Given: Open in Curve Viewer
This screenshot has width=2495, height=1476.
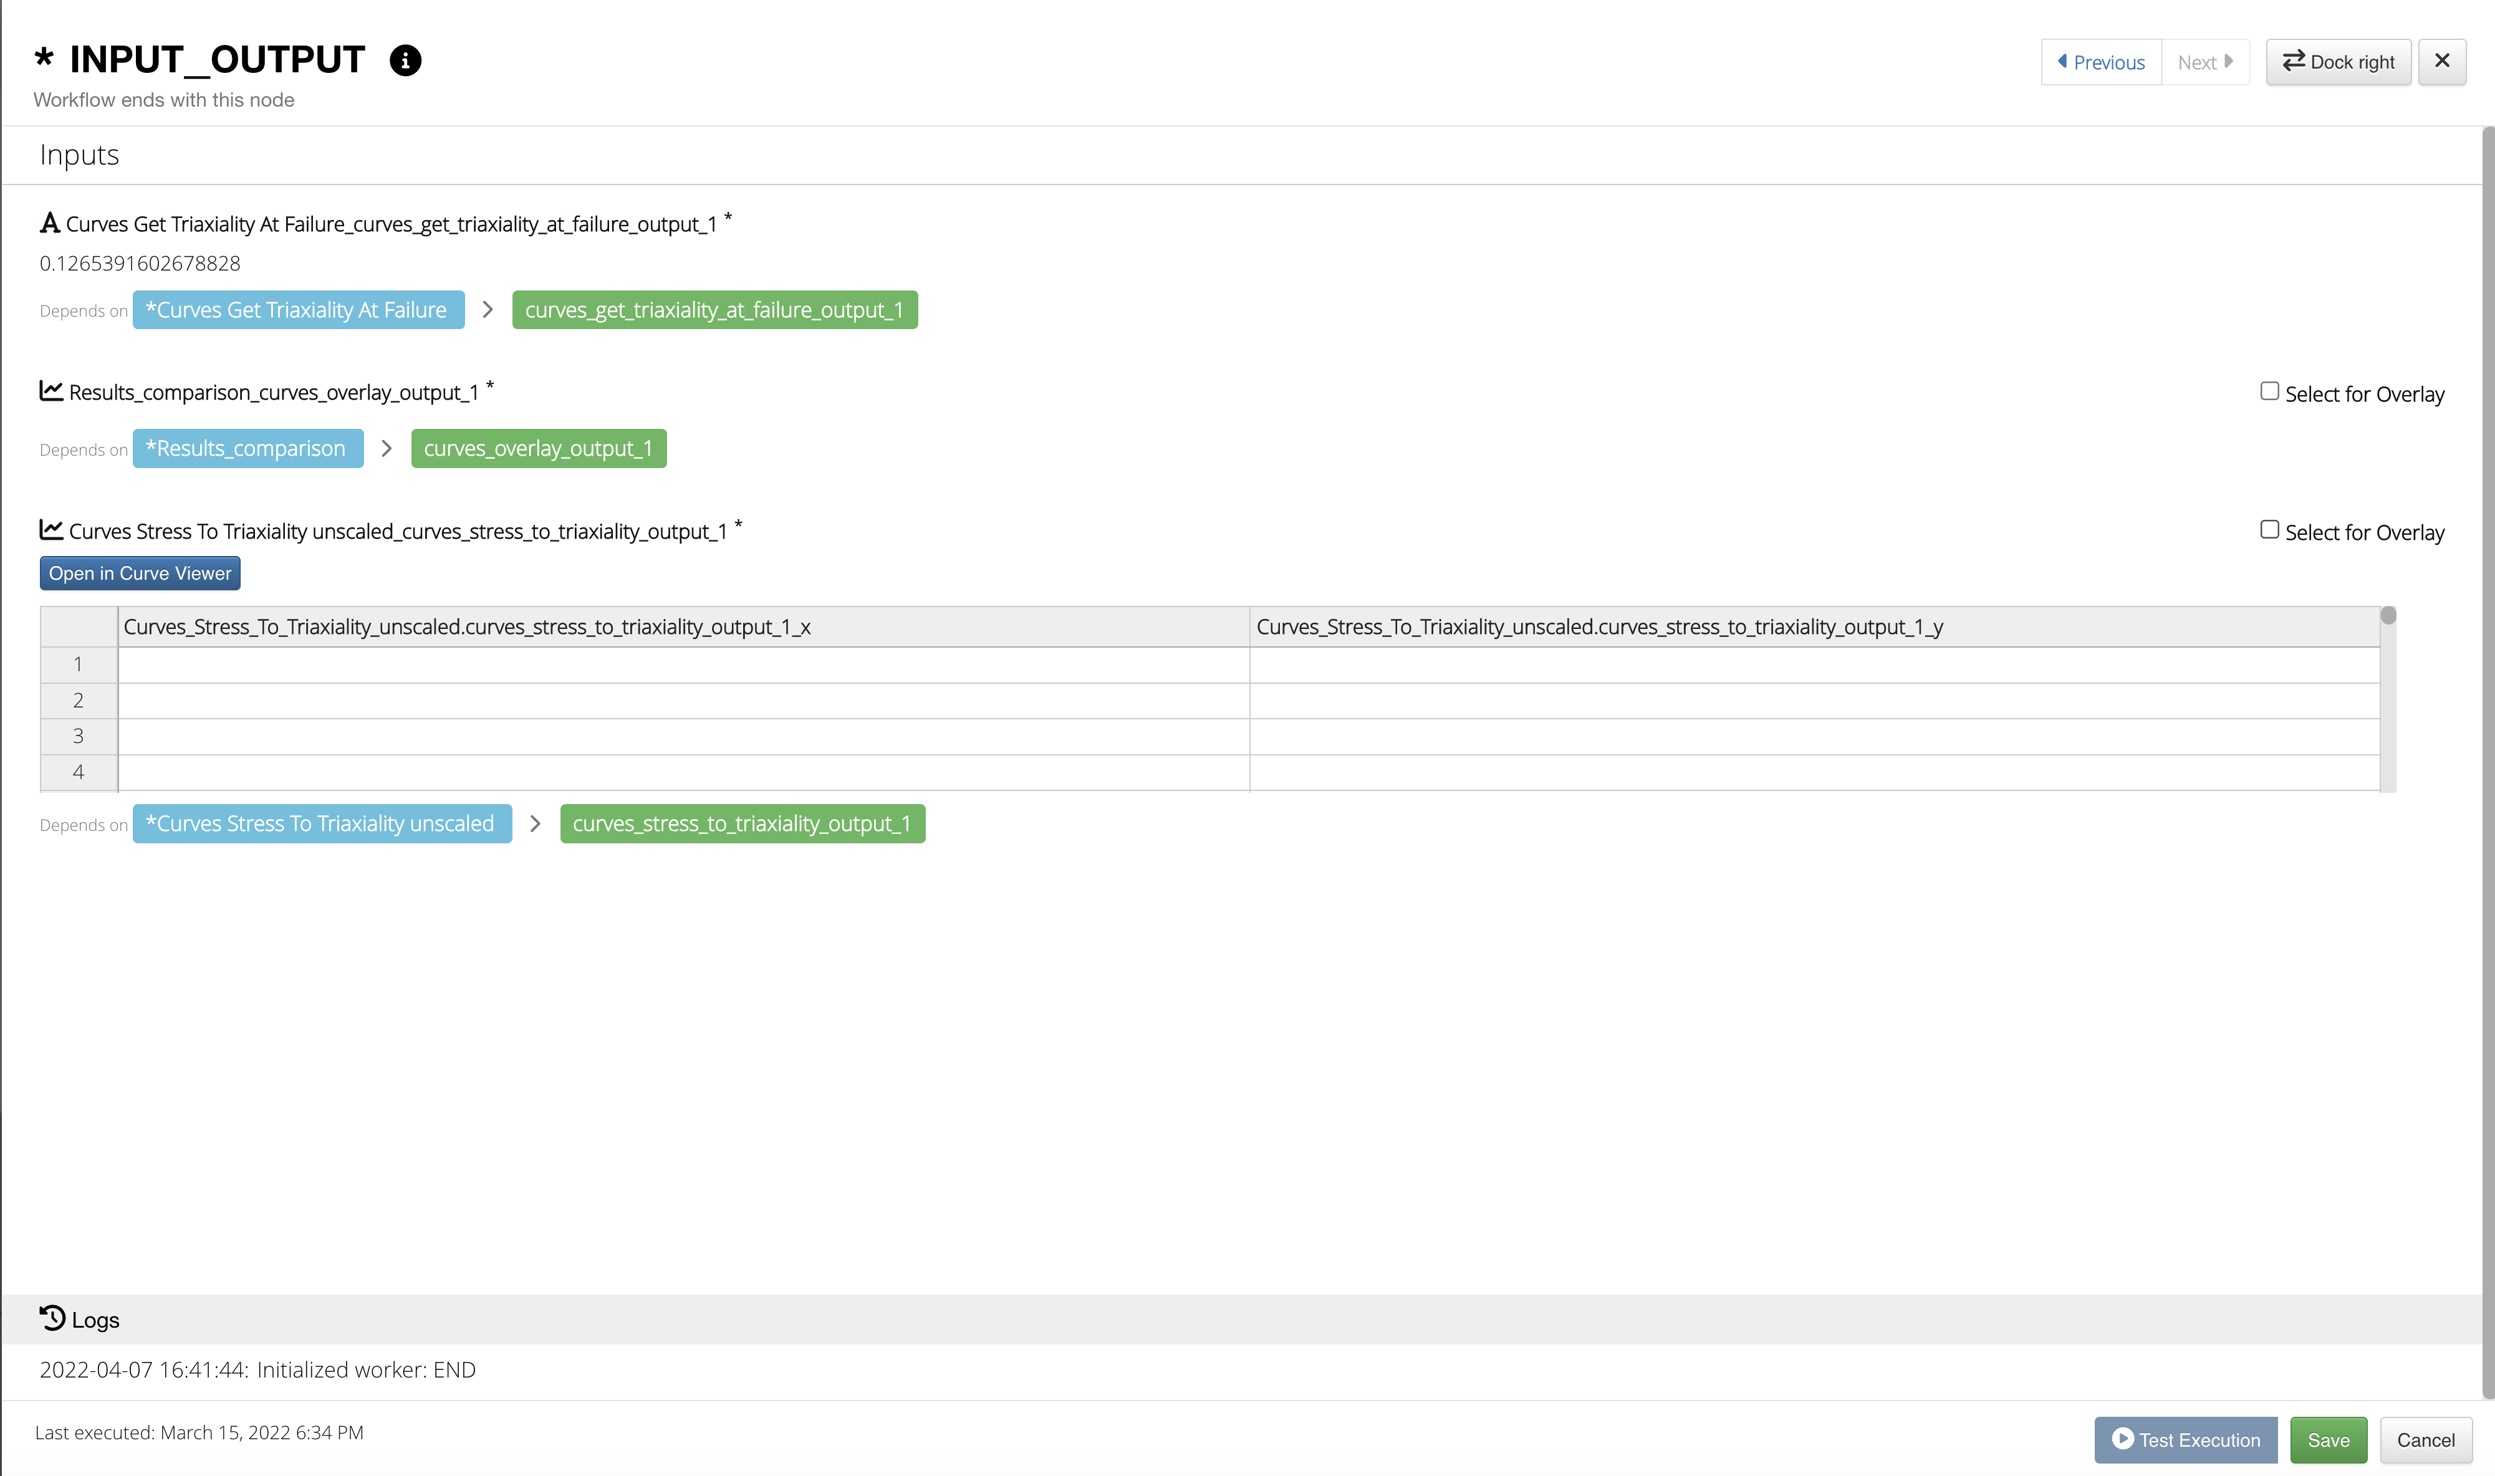Looking at the screenshot, I should [x=140, y=574].
